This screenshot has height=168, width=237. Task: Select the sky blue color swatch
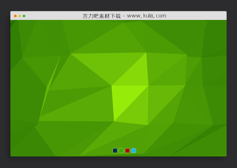134,150
